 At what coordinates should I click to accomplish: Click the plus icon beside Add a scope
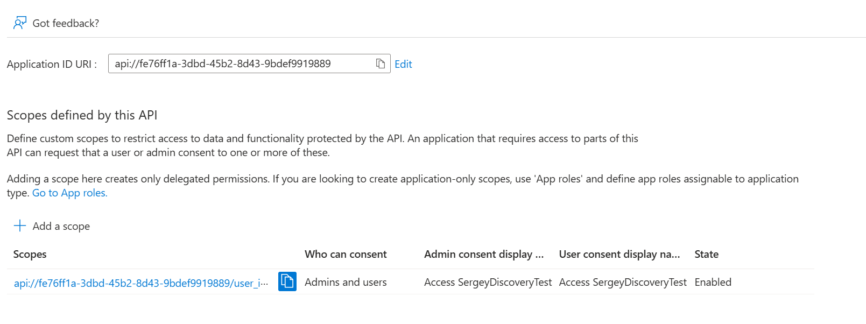20,226
